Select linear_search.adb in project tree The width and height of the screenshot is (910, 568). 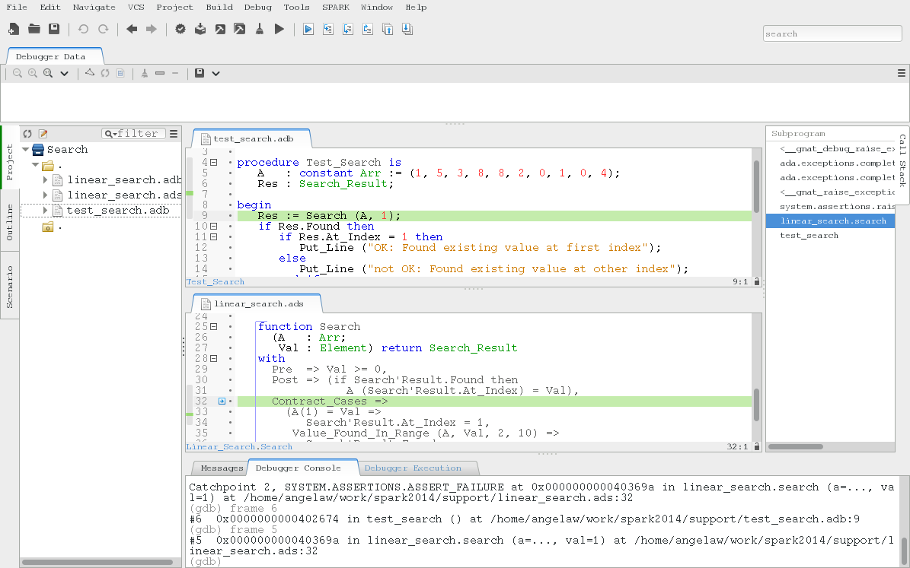pos(124,179)
